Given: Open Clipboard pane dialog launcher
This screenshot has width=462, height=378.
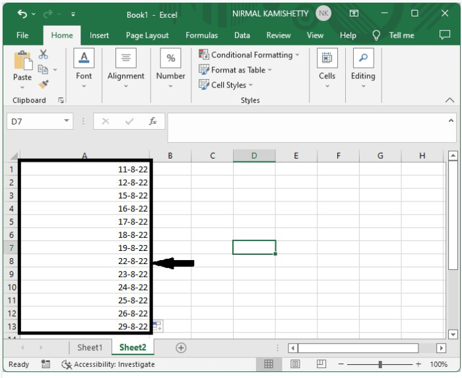Looking at the screenshot, I should [61, 100].
